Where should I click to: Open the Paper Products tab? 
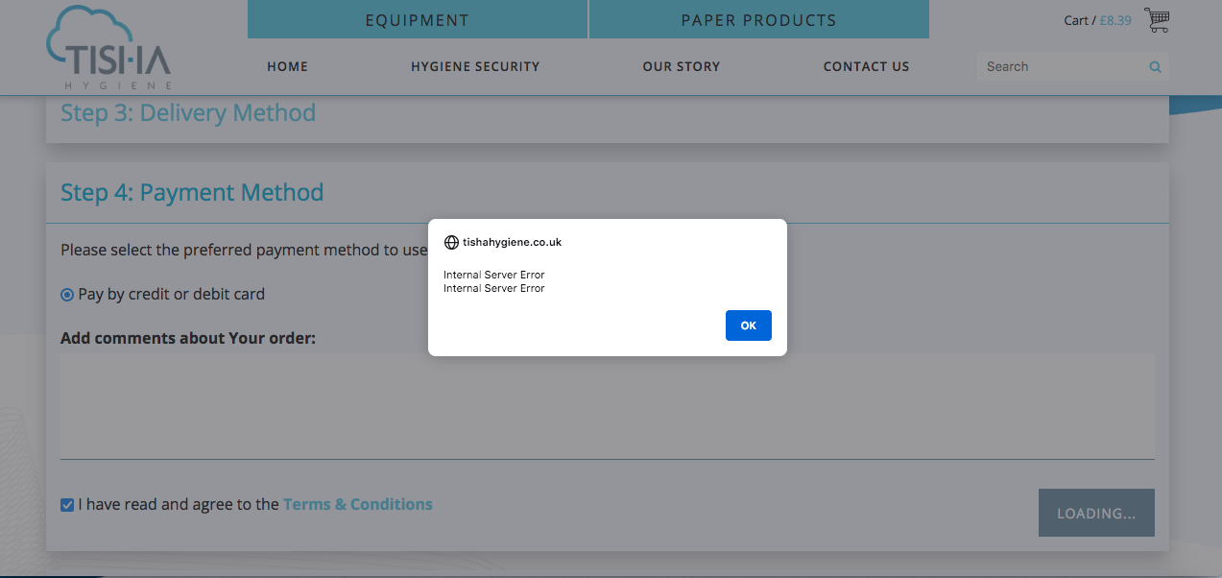(759, 19)
